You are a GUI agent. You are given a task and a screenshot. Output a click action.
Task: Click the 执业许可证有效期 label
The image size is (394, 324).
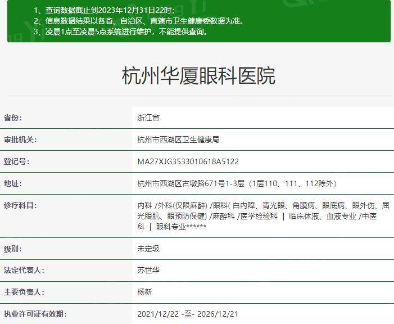pyautogui.click(x=35, y=314)
